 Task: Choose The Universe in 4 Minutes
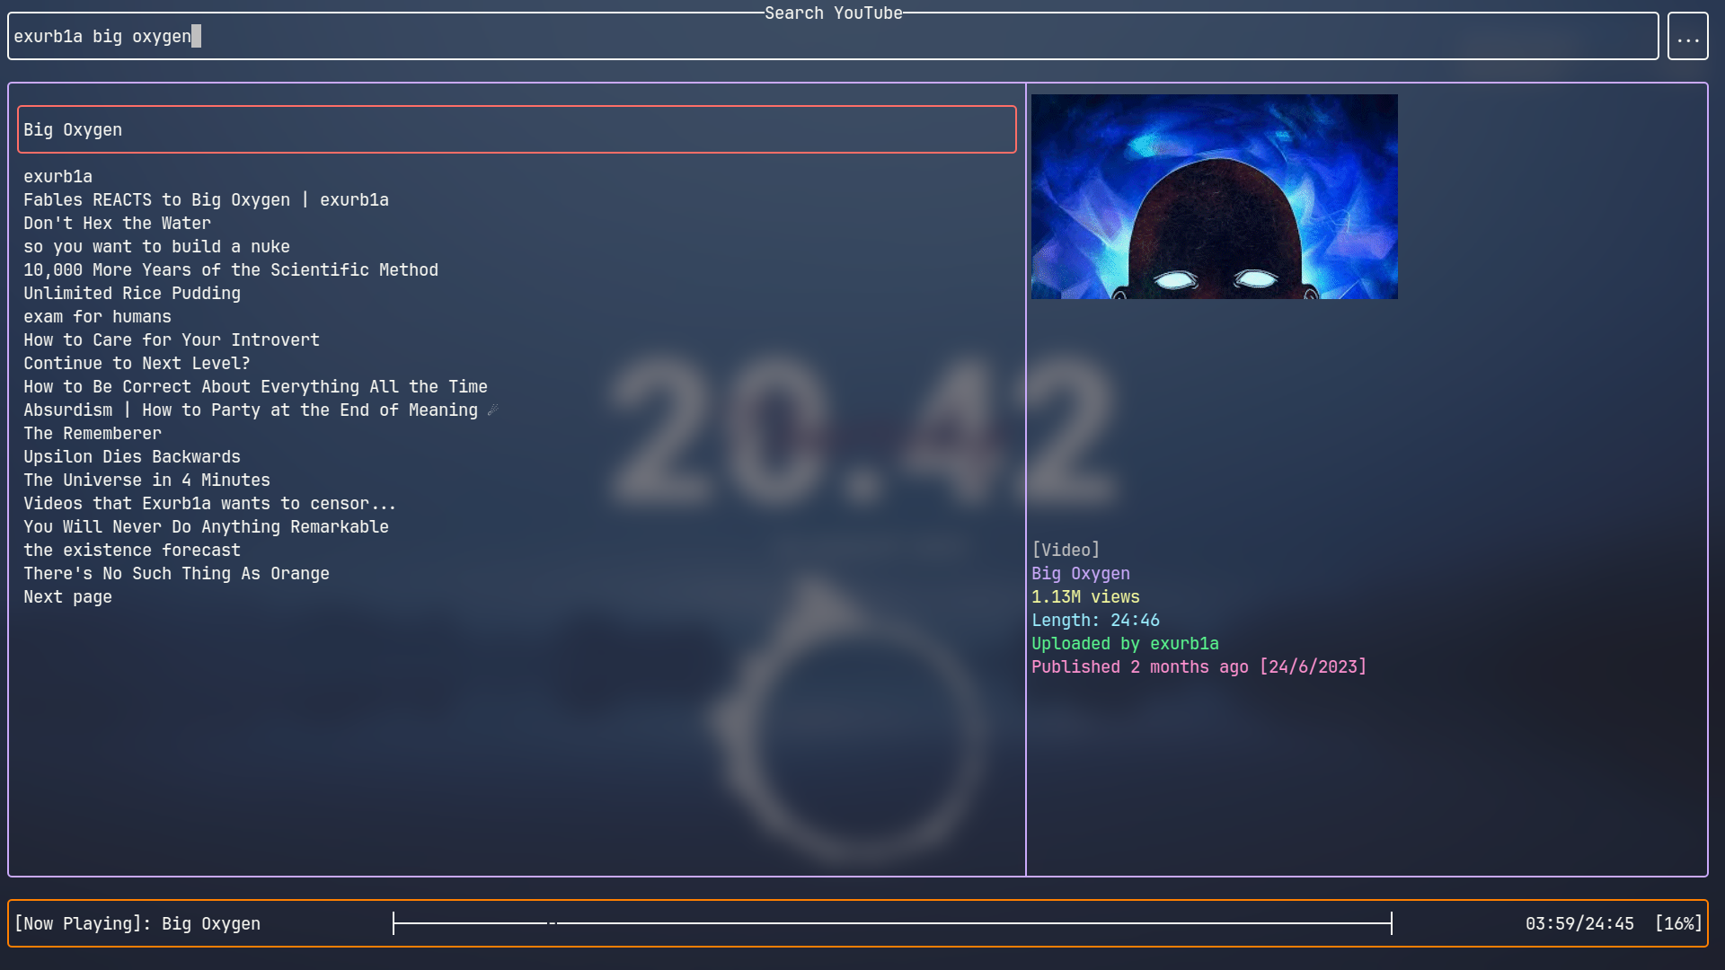146,481
